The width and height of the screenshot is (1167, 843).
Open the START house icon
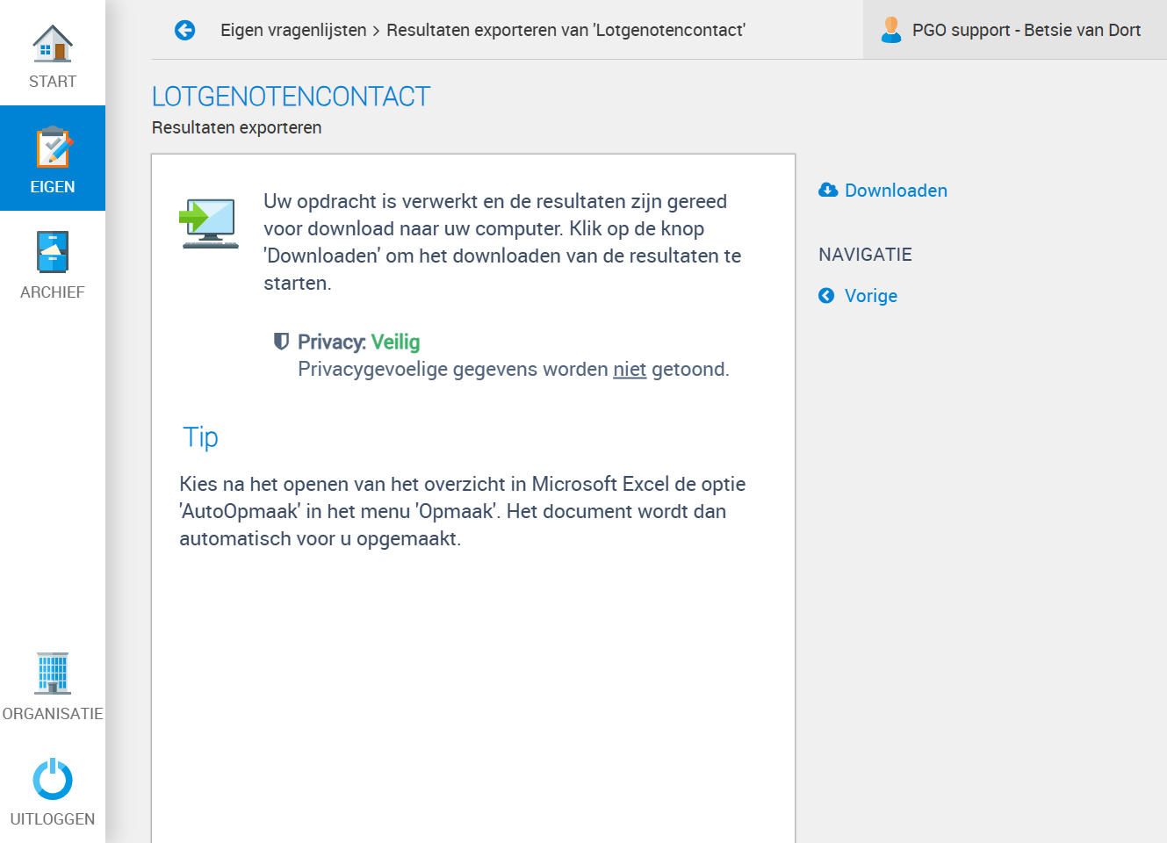tap(53, 43)
